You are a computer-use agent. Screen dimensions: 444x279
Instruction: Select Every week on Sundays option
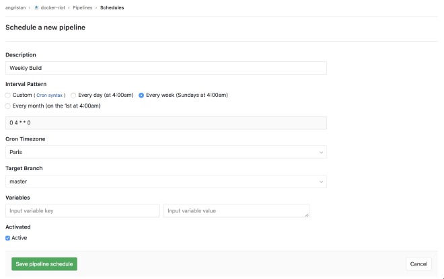click(141, 95)
